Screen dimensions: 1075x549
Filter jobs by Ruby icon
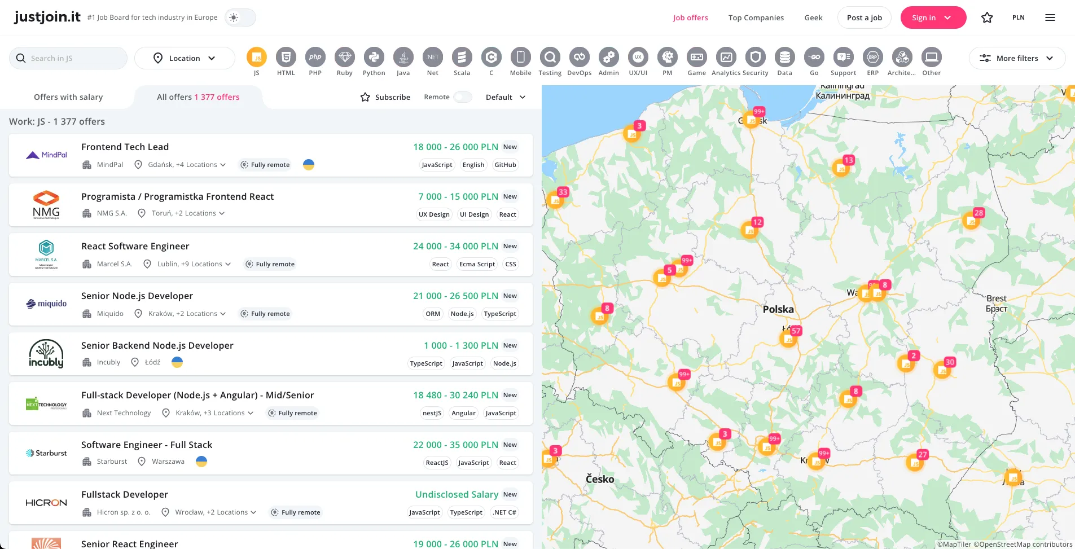345,57
